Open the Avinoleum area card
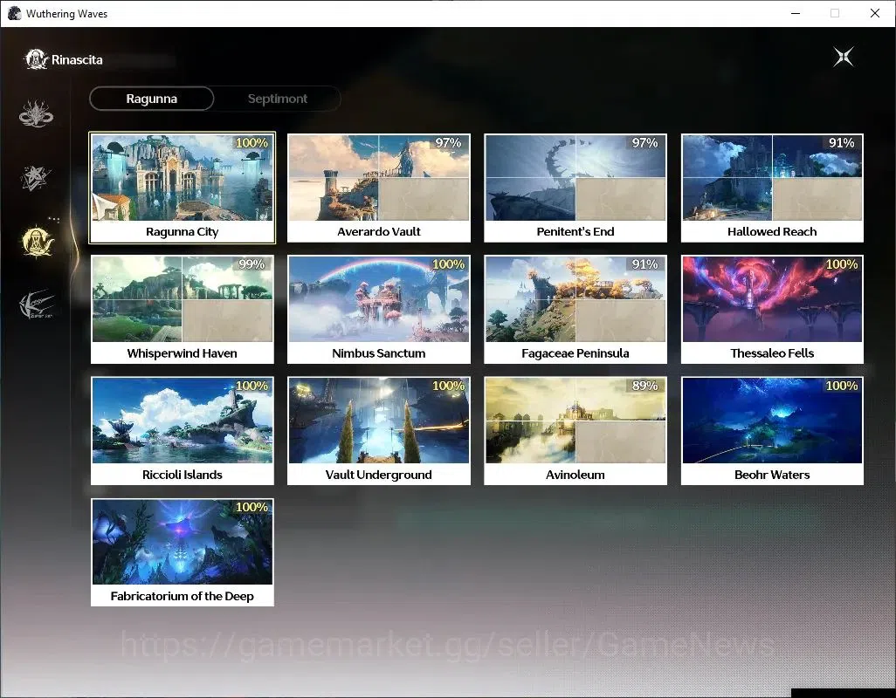Viewport: 896px width, 698px height. [576, 431]
